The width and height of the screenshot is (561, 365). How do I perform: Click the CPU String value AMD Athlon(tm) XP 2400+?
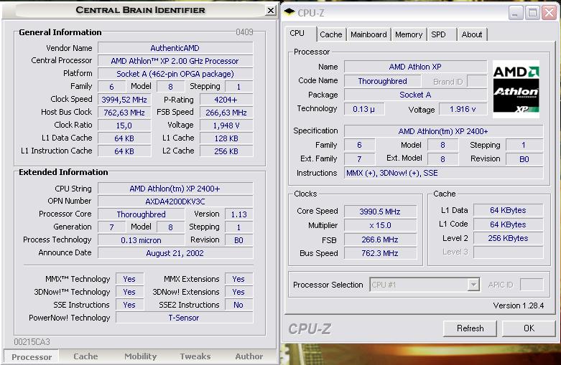click(x=175, y=189)
